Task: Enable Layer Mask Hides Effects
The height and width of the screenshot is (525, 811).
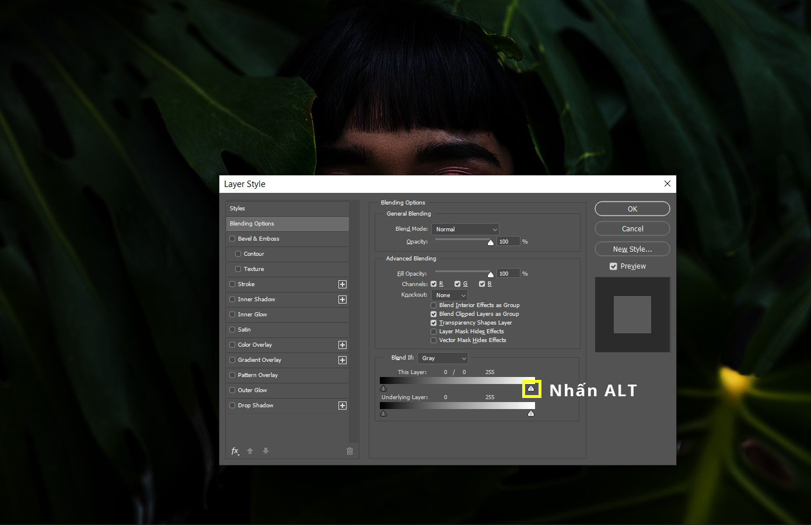Action: click(x=434, y=332)
